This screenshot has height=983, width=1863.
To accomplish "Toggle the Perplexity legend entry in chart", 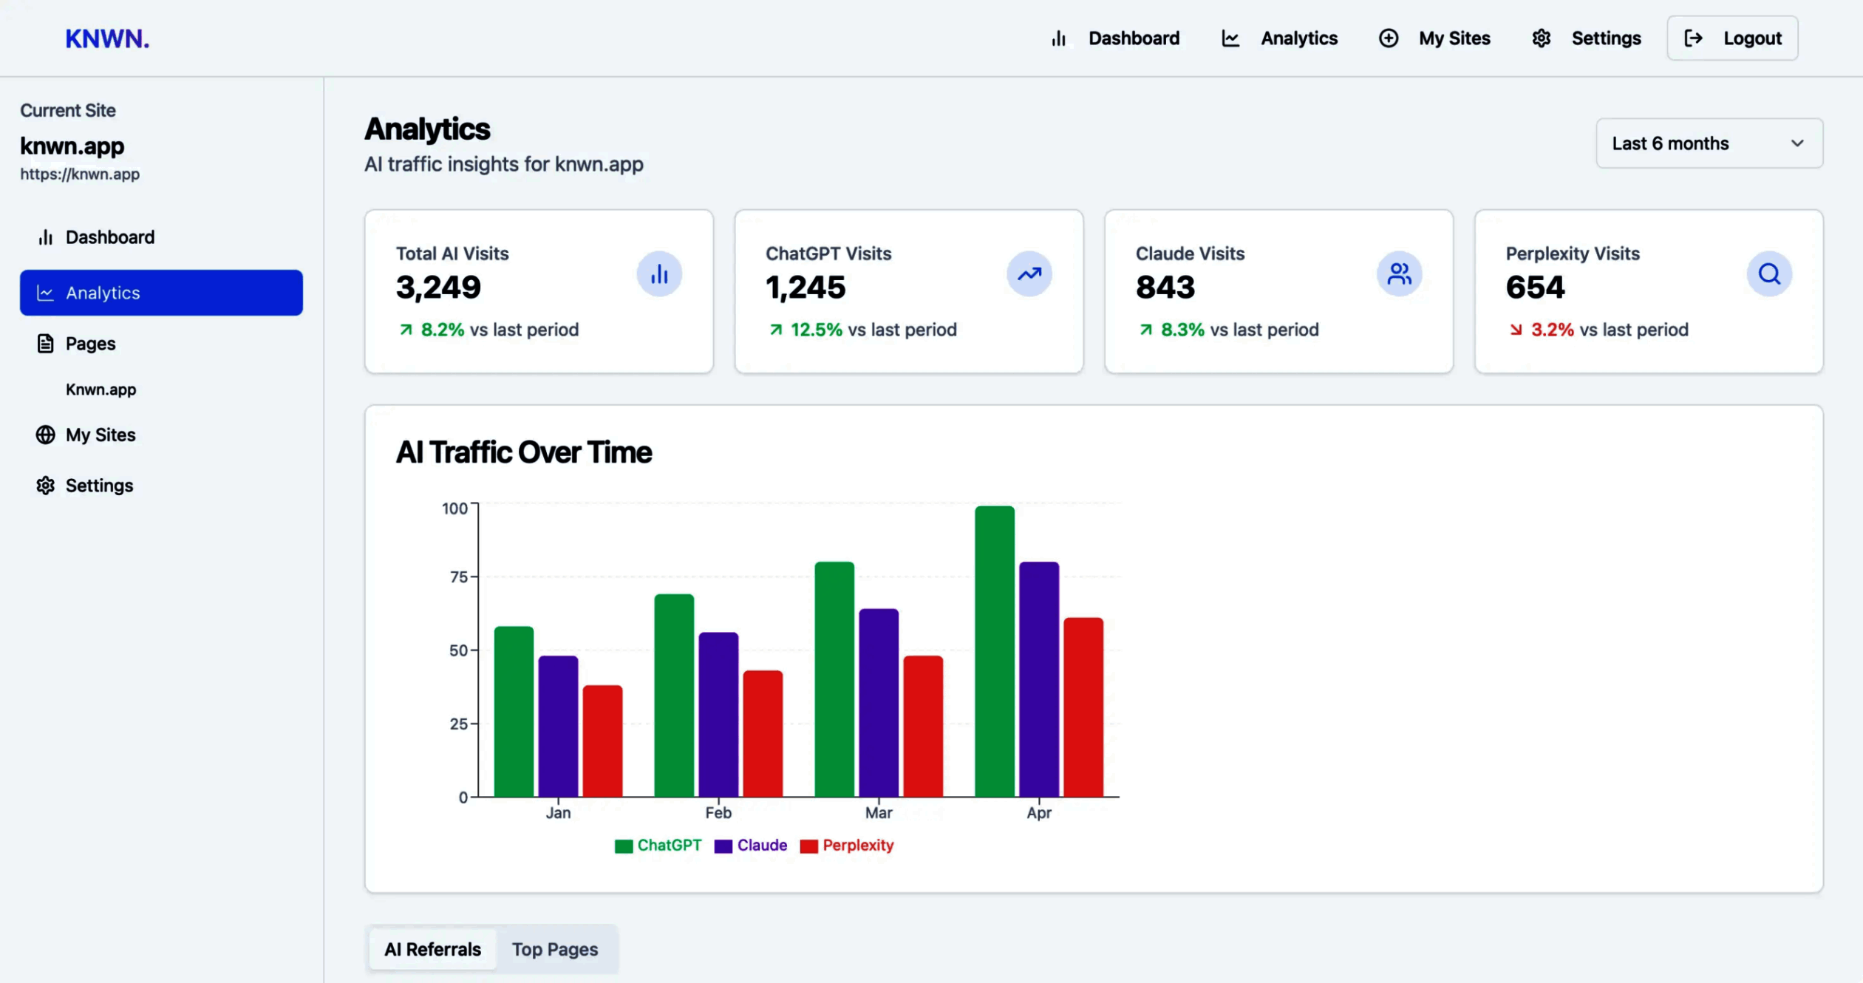I will [857, 845].
